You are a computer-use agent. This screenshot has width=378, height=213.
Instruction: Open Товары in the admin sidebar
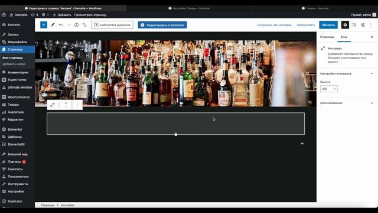click(x=17, y=105)
